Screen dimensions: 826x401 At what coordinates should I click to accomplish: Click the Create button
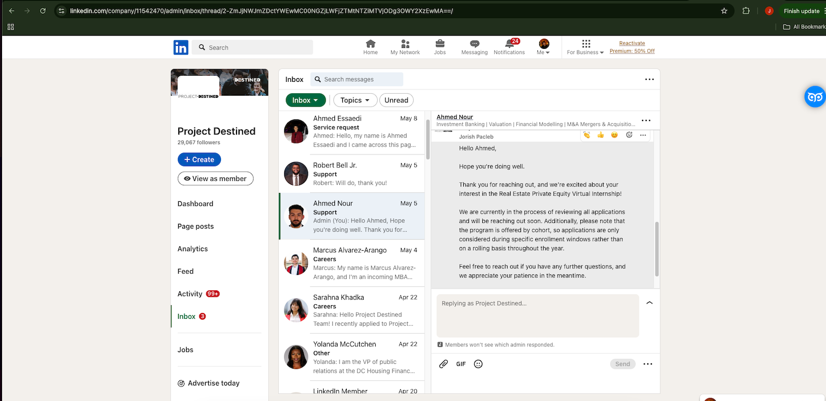[199, 160]
